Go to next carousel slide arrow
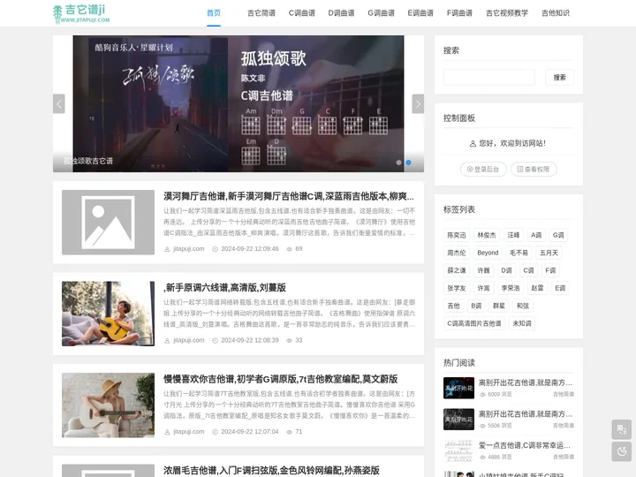This screenshot has width=636, height=477. (x=418, y=104)
